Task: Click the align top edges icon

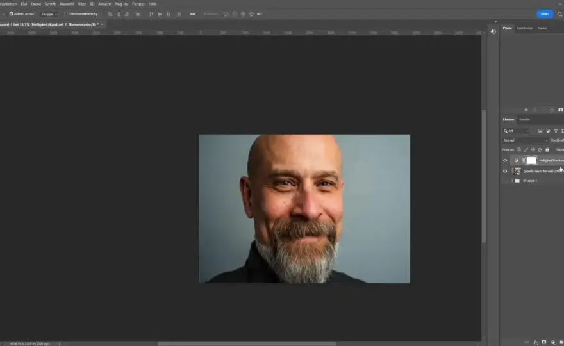Action: coord(151,14)
